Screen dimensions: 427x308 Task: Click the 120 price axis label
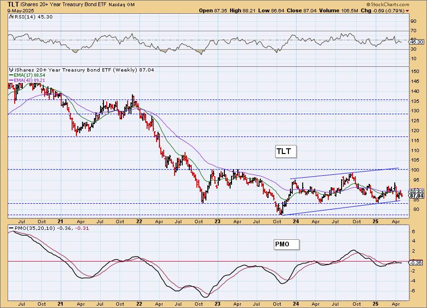[415, 131]
